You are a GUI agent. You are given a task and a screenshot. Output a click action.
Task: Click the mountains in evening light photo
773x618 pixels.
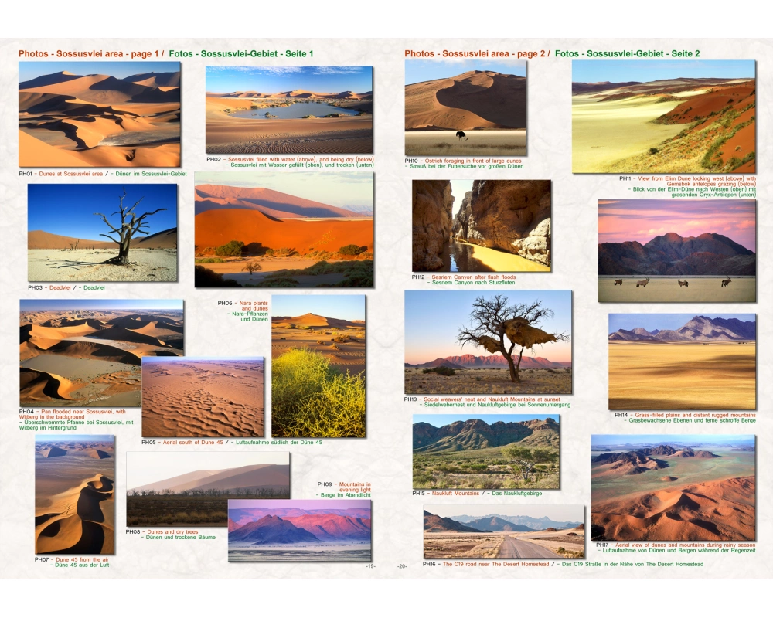pyautogui.click(x=299, y=530)
